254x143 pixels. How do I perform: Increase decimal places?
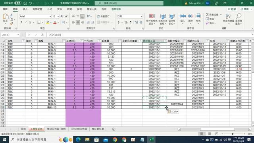point(136,22)
